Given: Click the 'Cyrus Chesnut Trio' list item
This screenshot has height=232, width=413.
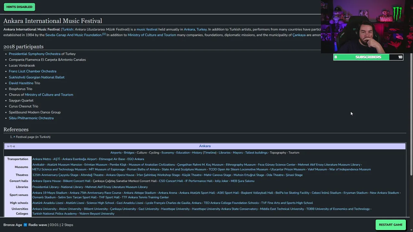Looking at the screenshot, I should pos(23,106).
